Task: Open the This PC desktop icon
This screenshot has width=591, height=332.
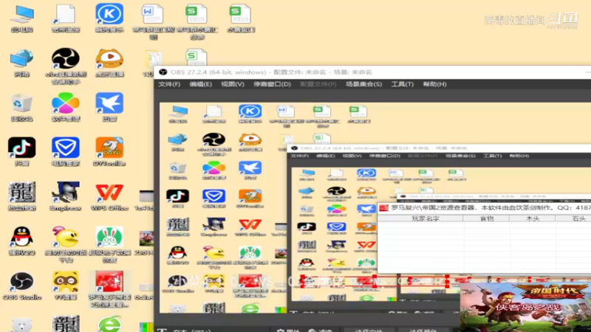Action: click(x=22, y=18)
